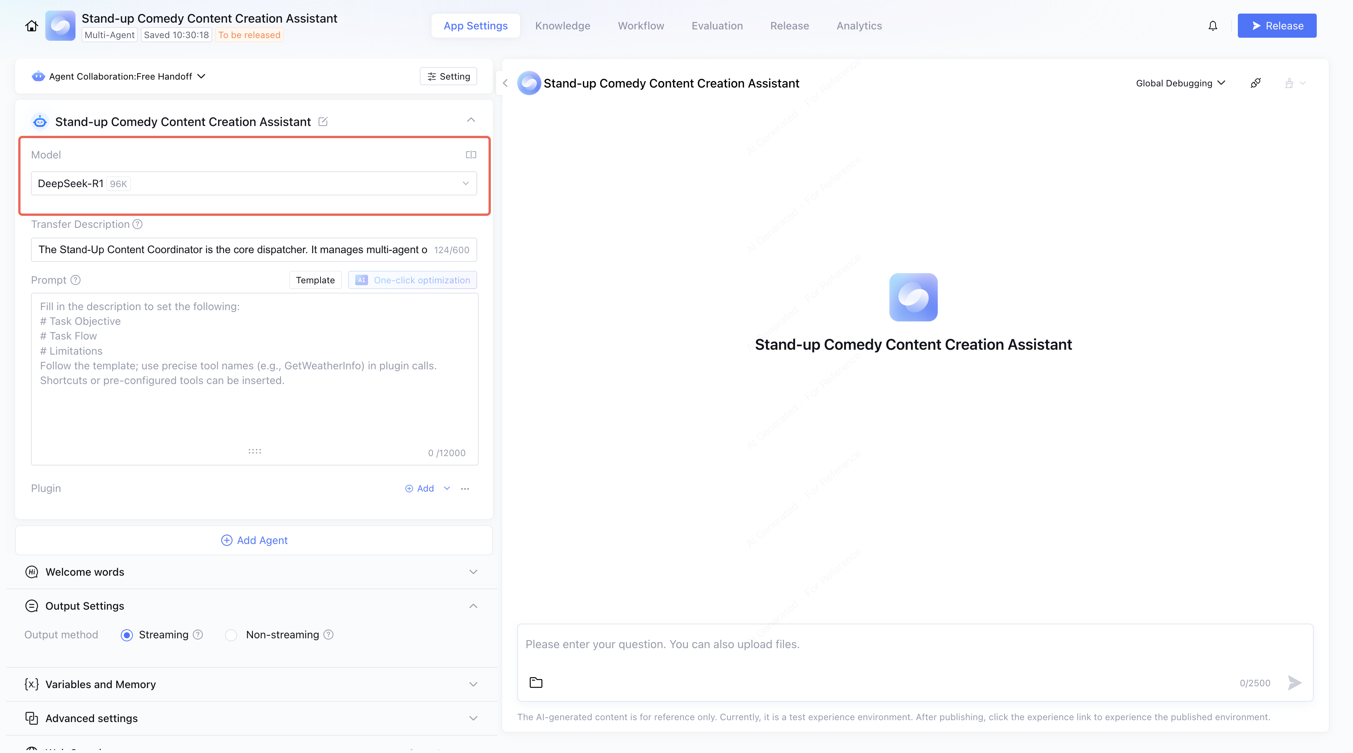Click the home icon
Screen dimensions: 1353x753
coord(31,26)
